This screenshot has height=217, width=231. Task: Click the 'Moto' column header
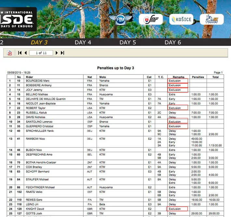[x=102, y=77]
